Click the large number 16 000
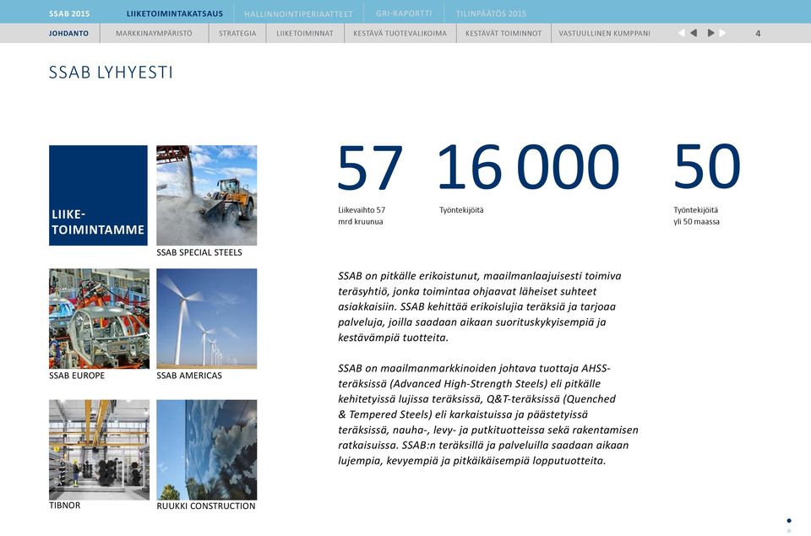 coord(528,167)
